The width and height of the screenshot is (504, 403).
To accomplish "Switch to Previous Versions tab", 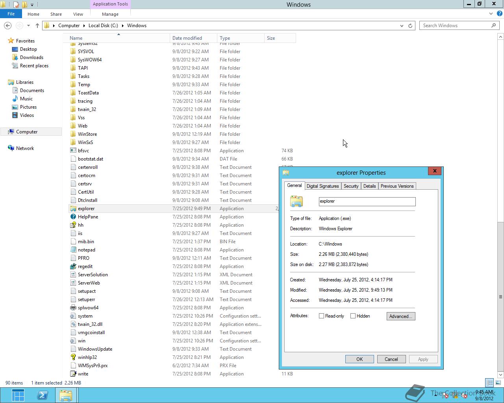I will 397,186.
